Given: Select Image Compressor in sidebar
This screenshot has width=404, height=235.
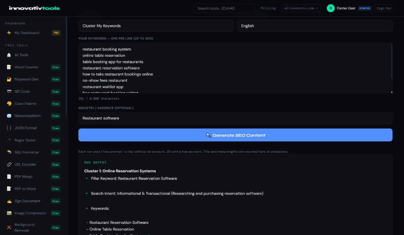Looking at the screenshot, I should pos(30,213).
